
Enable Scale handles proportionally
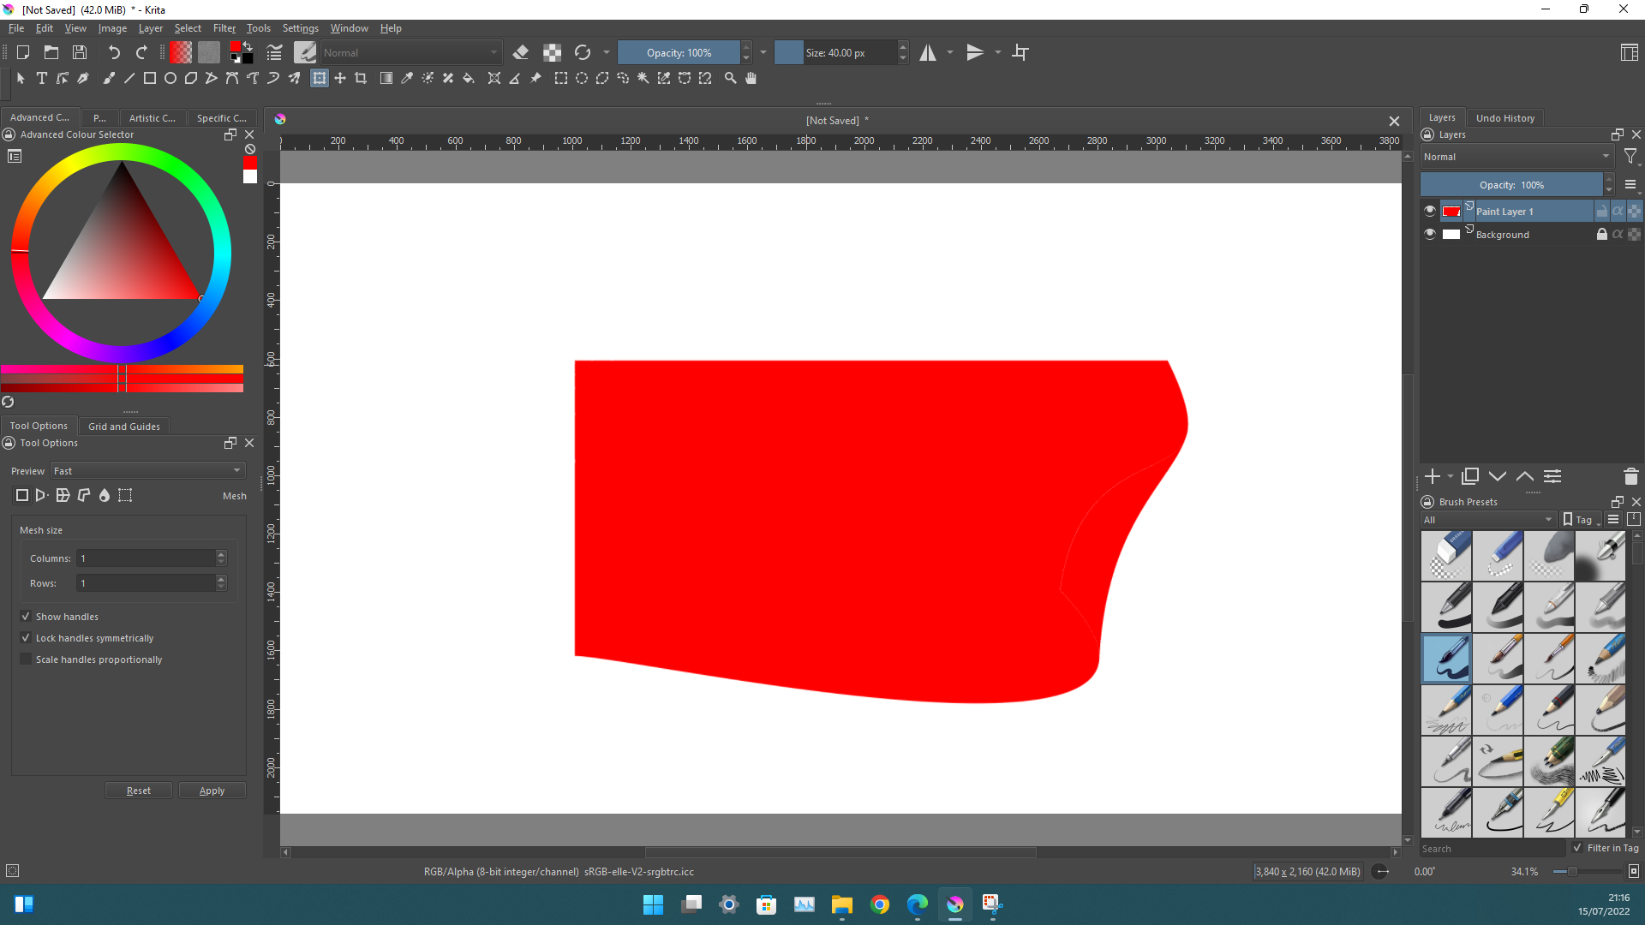pos(26,659)
